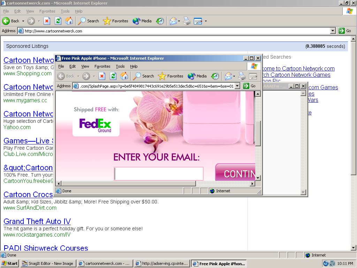Open History in popup window toolbar
Viewport: 357px width, 268px height.
[x=215, y=76]
